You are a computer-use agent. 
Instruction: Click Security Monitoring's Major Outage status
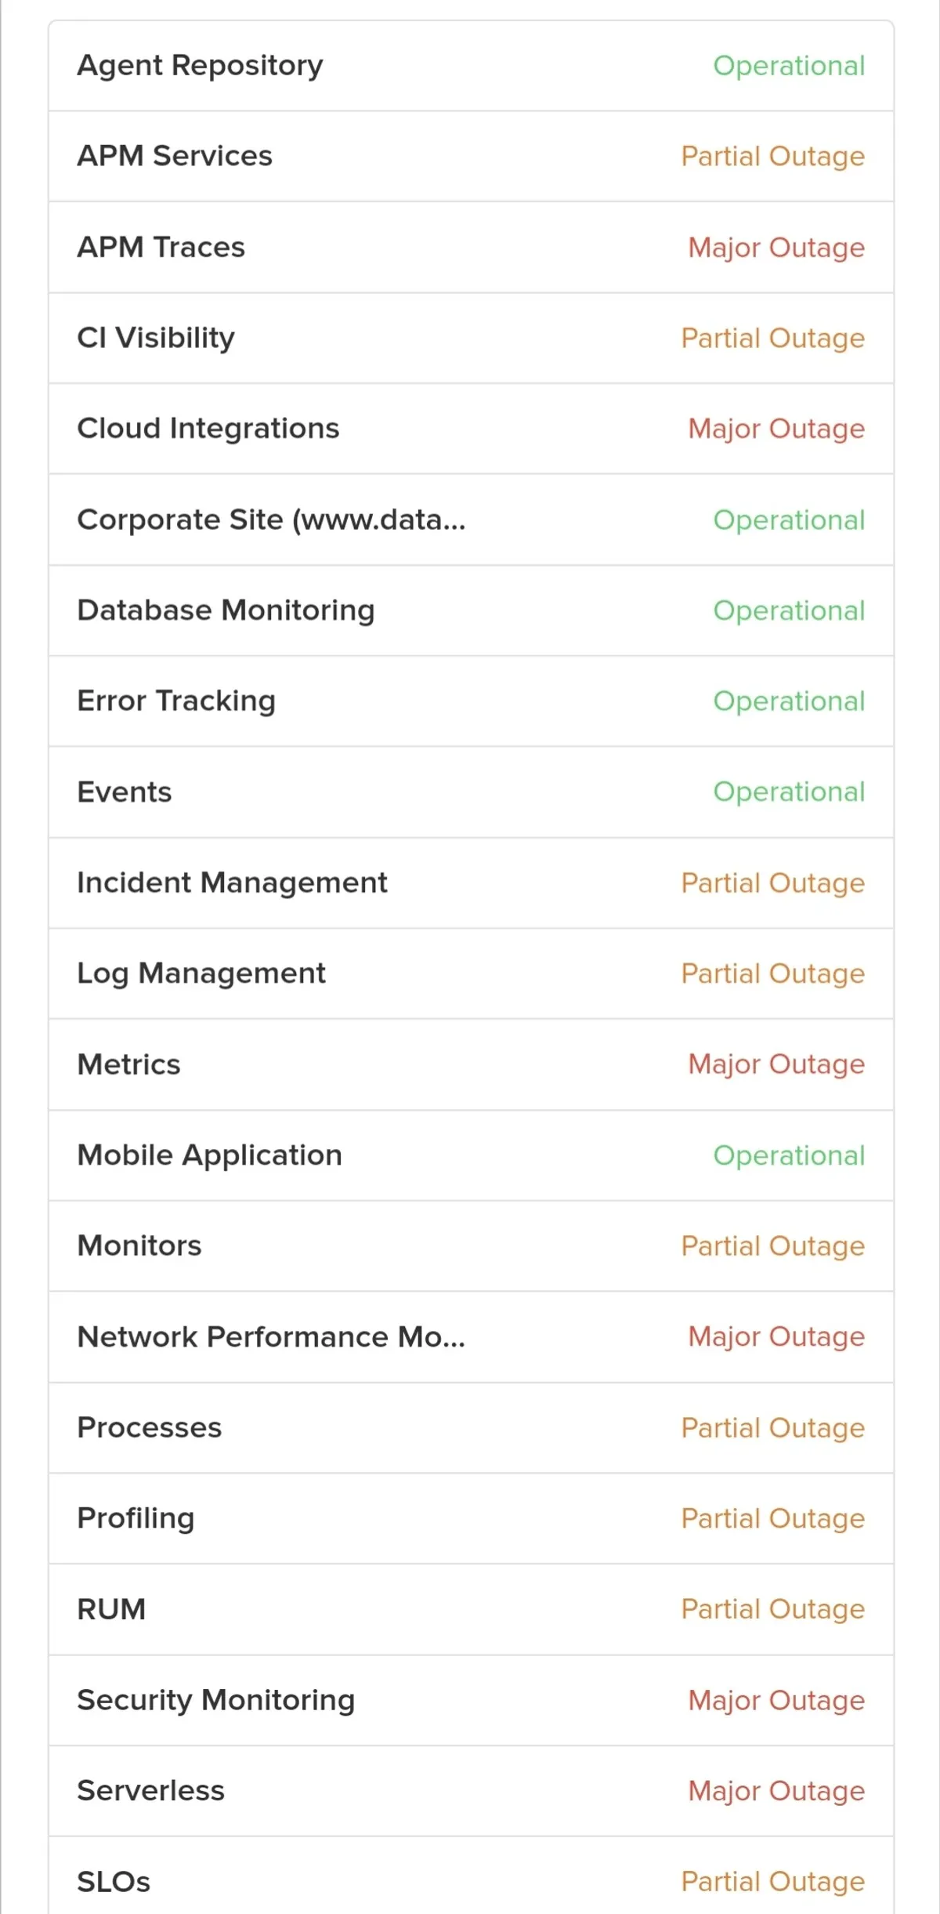[775, 1700]
